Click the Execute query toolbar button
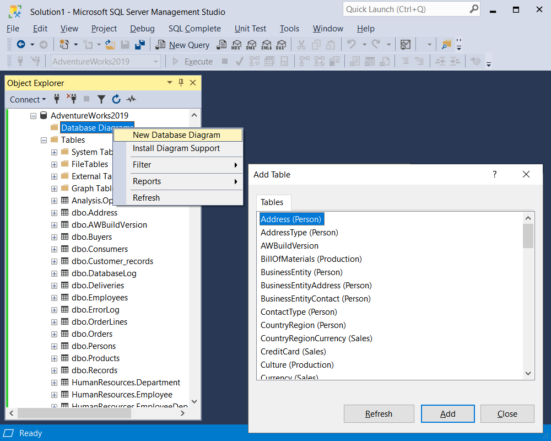Viewport: 551px width, 441px height. coord(198,61)
